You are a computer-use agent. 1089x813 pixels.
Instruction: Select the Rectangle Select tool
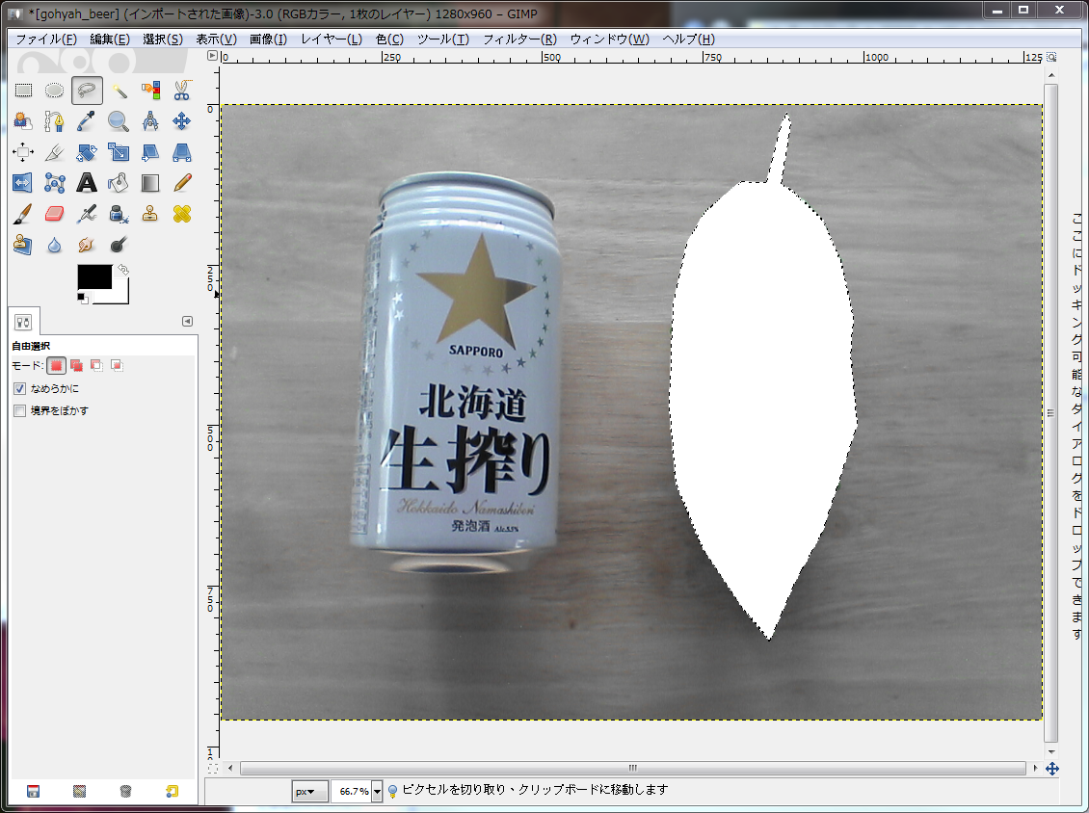23,91
